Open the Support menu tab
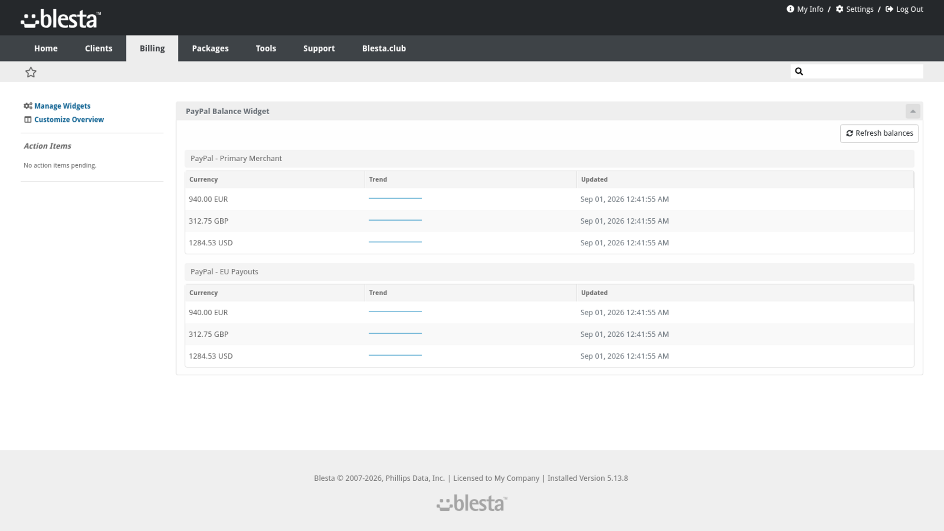944x531 pixels. point(319,48)
